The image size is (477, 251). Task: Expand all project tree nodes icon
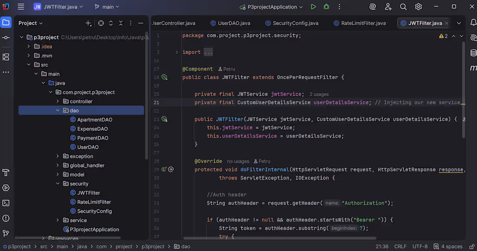pyautogui.click(x=111, y=23)
